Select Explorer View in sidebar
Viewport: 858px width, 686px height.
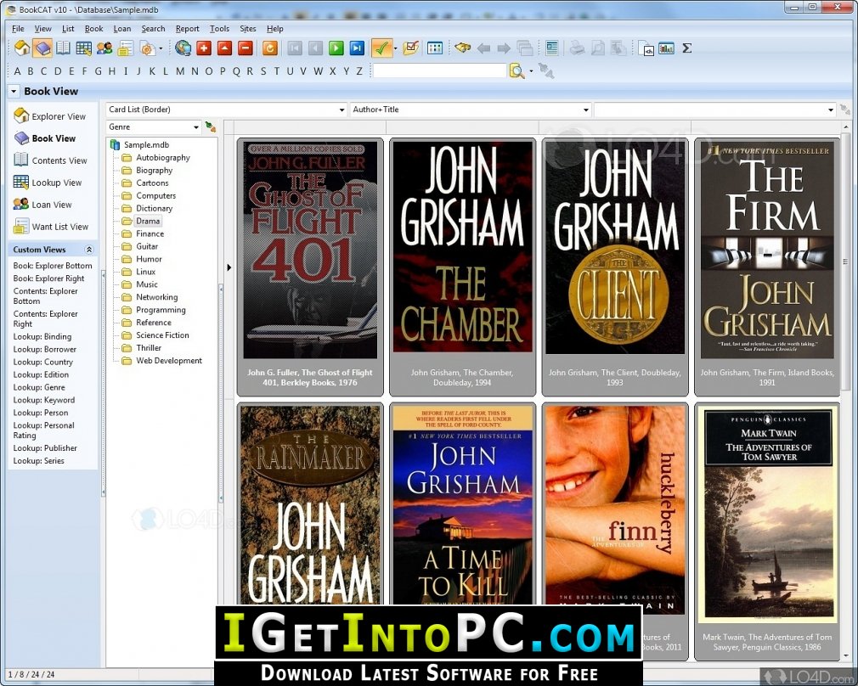click(x=50, y=116)
